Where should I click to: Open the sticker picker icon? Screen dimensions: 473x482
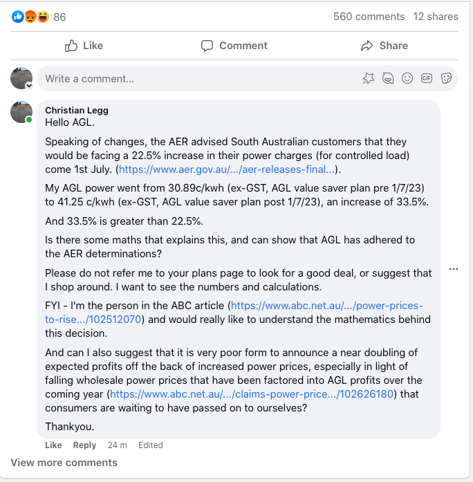pyautogui.click(x=446, y=79)
